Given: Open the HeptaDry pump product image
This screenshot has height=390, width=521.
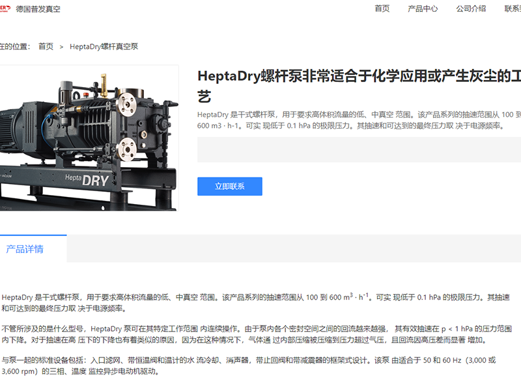Looking at the screenshot, I should (89, 138).
